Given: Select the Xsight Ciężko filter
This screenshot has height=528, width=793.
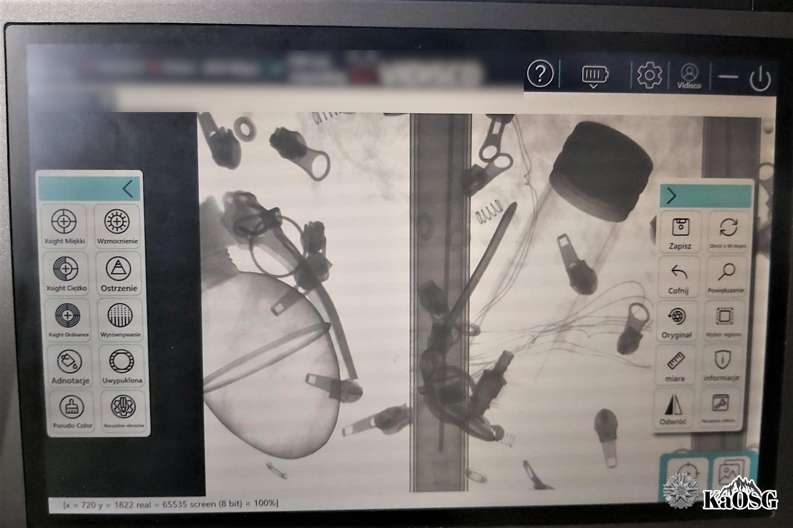Looking at the screenshot, I should 66,273.
